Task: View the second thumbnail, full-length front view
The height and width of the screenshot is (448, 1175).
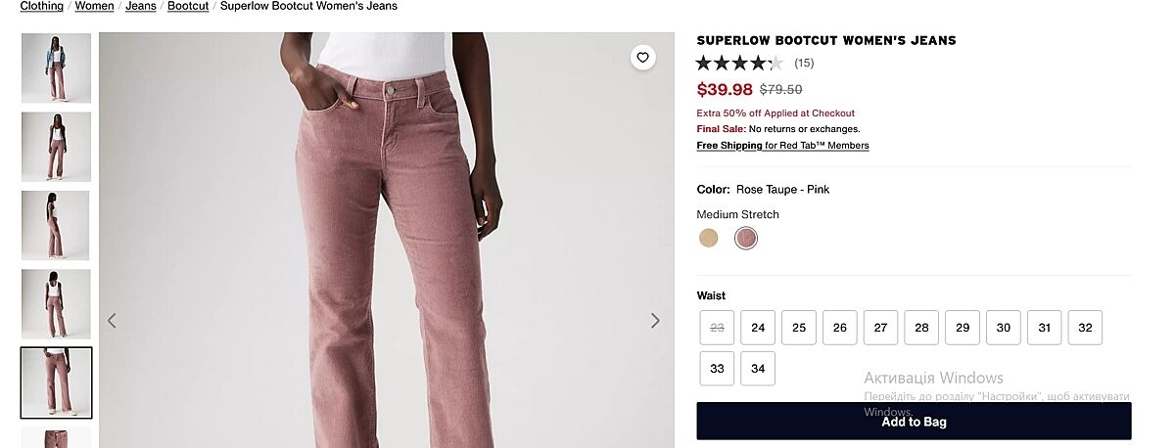Action: point(56,147)
